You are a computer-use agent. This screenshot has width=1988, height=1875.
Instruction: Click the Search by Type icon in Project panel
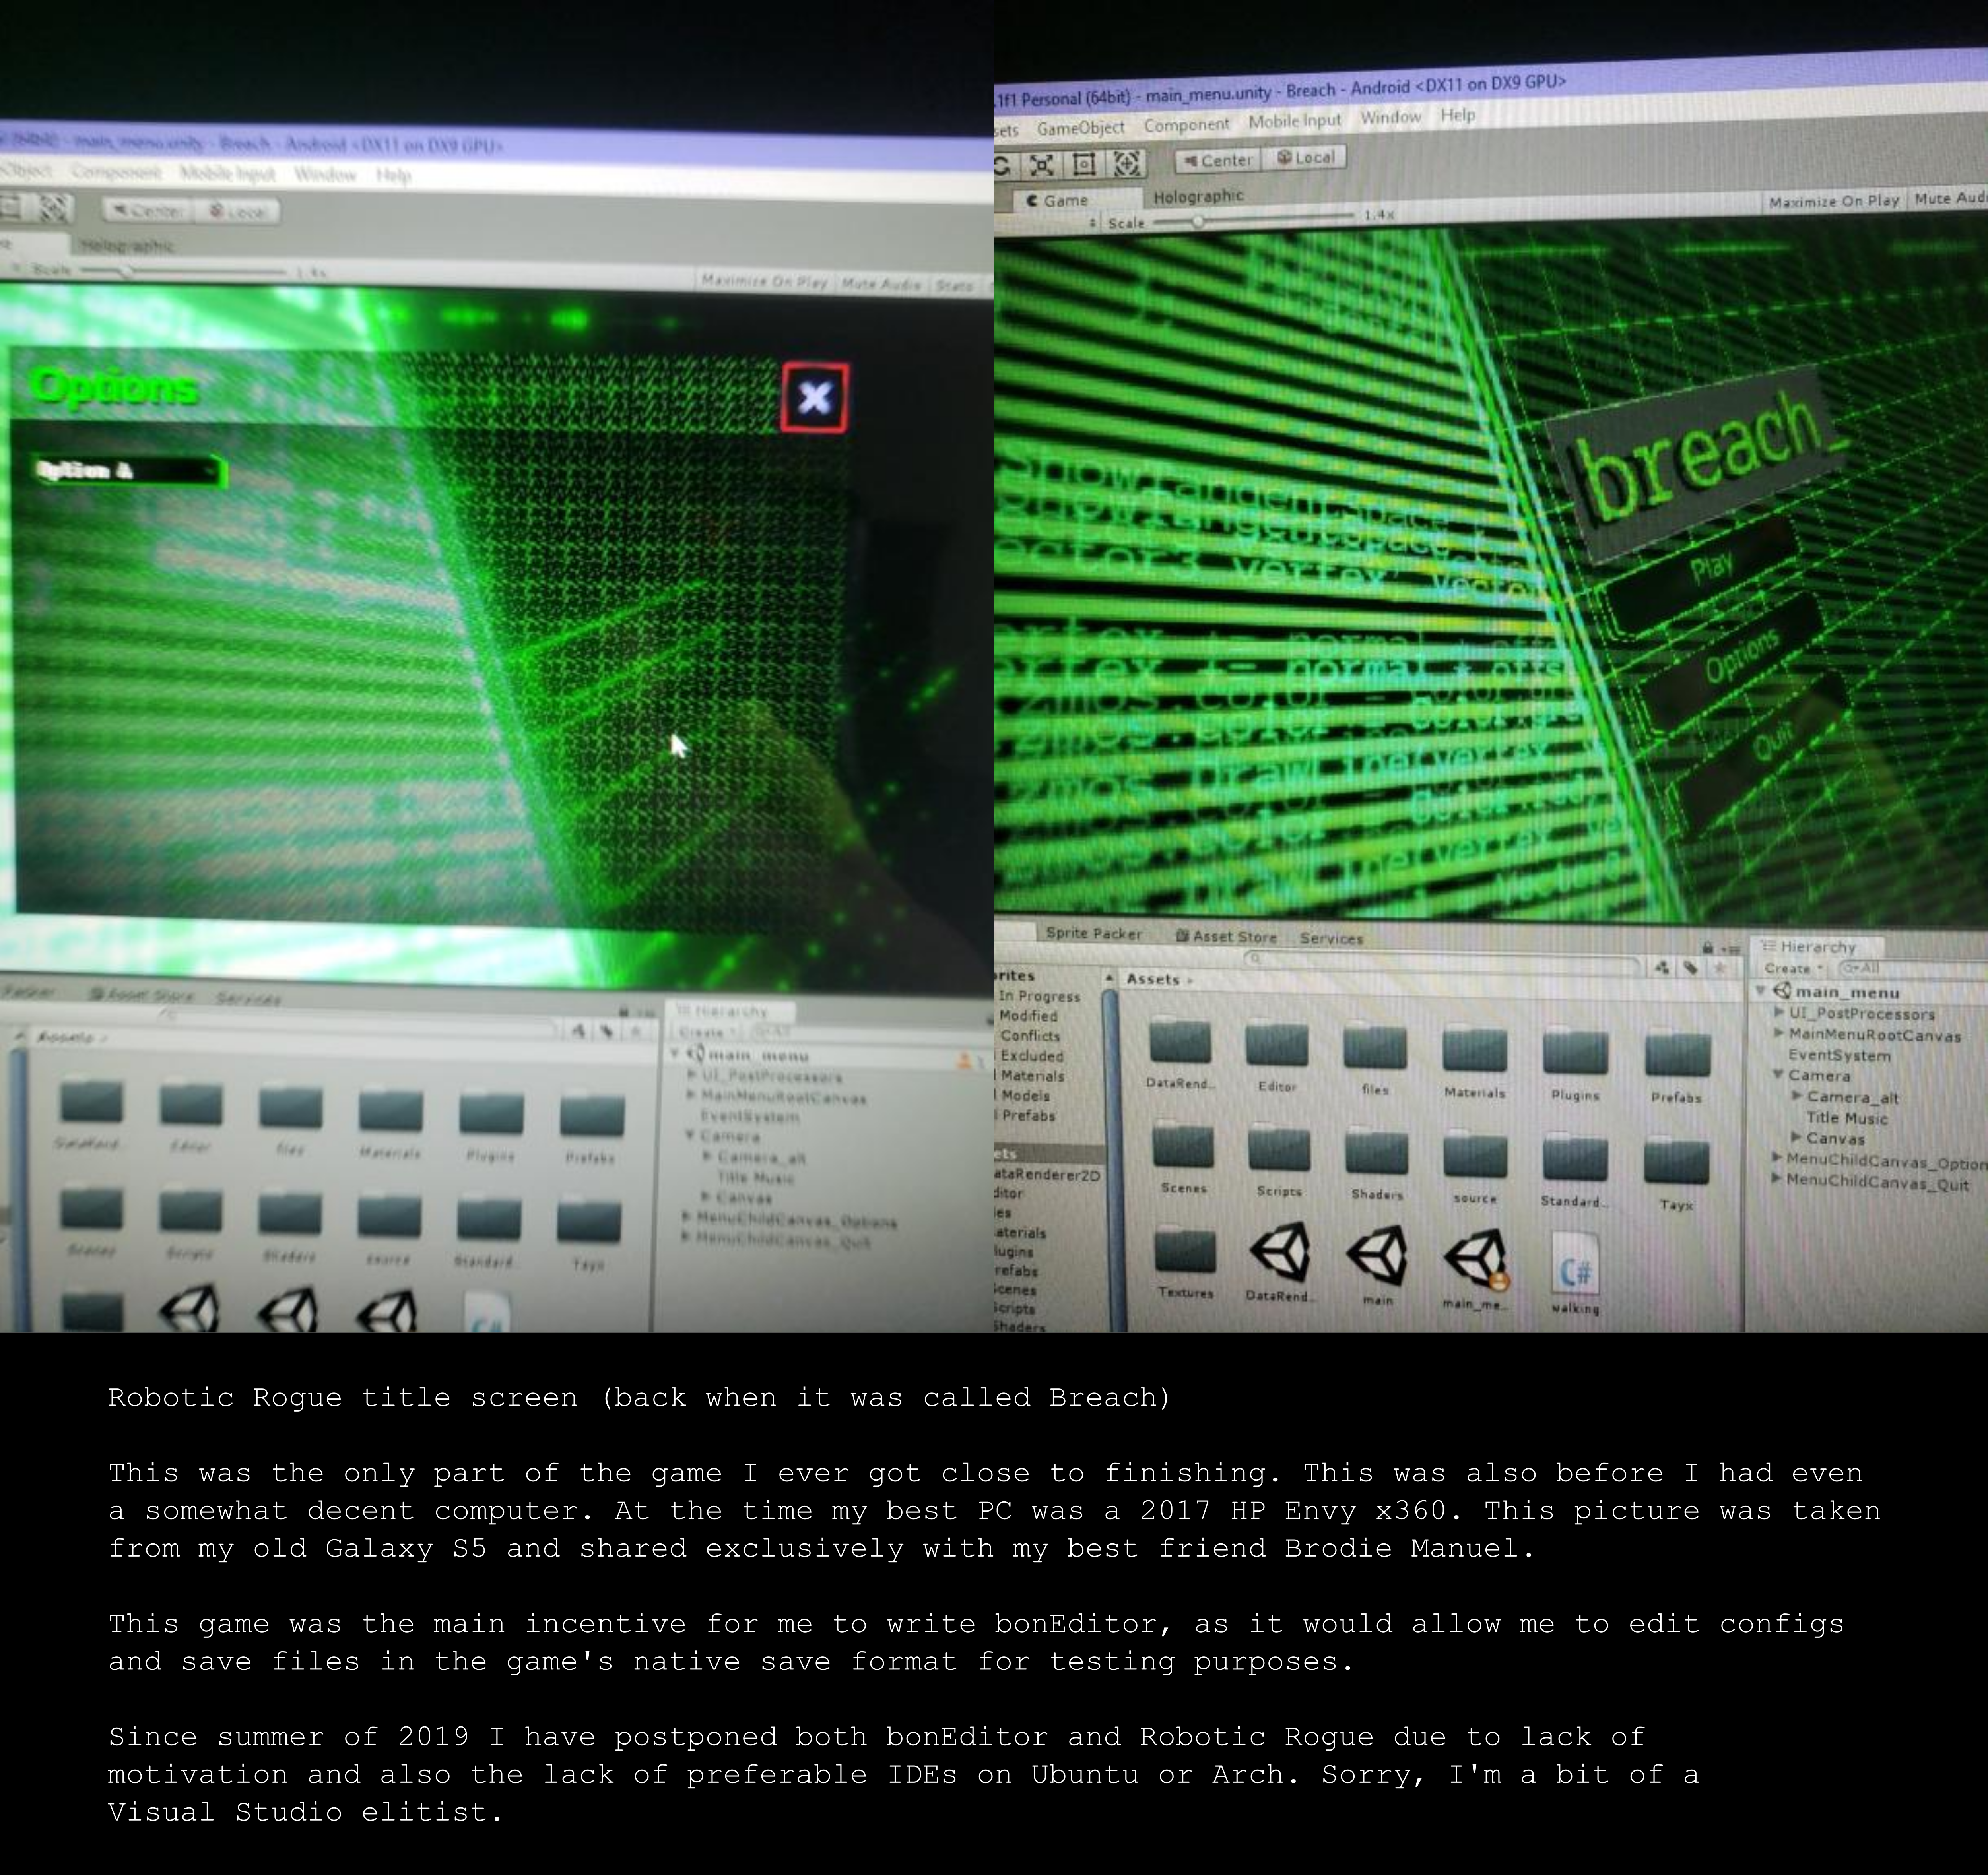pos(1662,967)
